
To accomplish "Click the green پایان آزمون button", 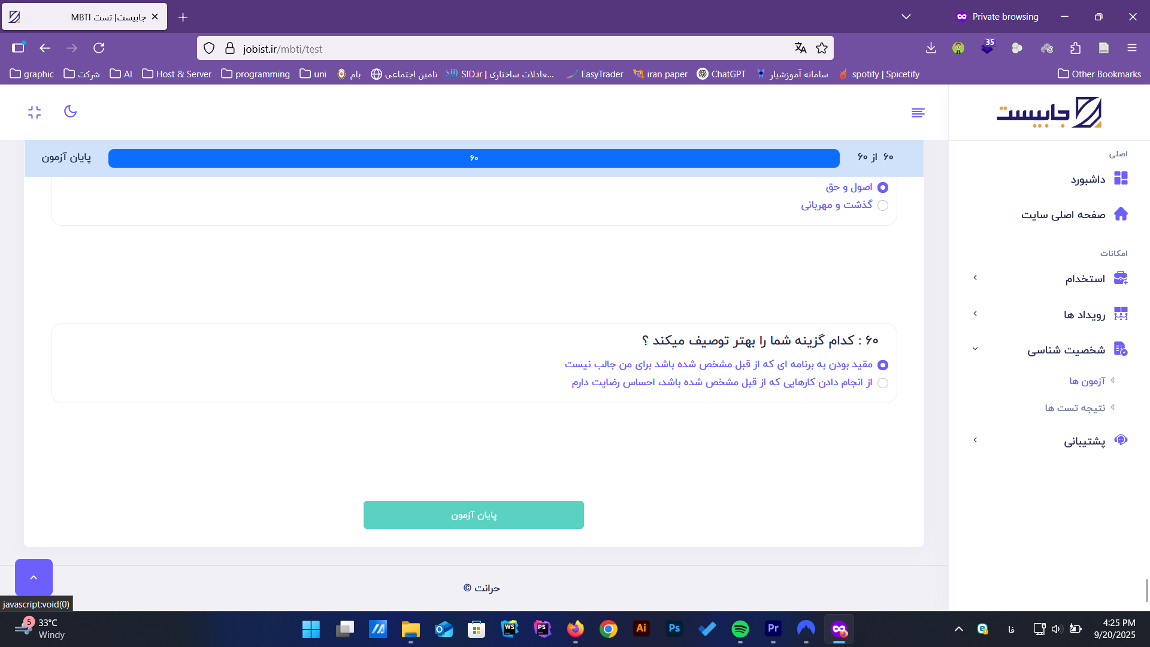I will point(473,515).
